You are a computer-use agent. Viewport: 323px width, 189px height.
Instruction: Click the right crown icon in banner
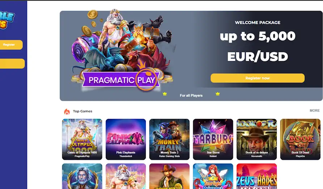(217, 94)
